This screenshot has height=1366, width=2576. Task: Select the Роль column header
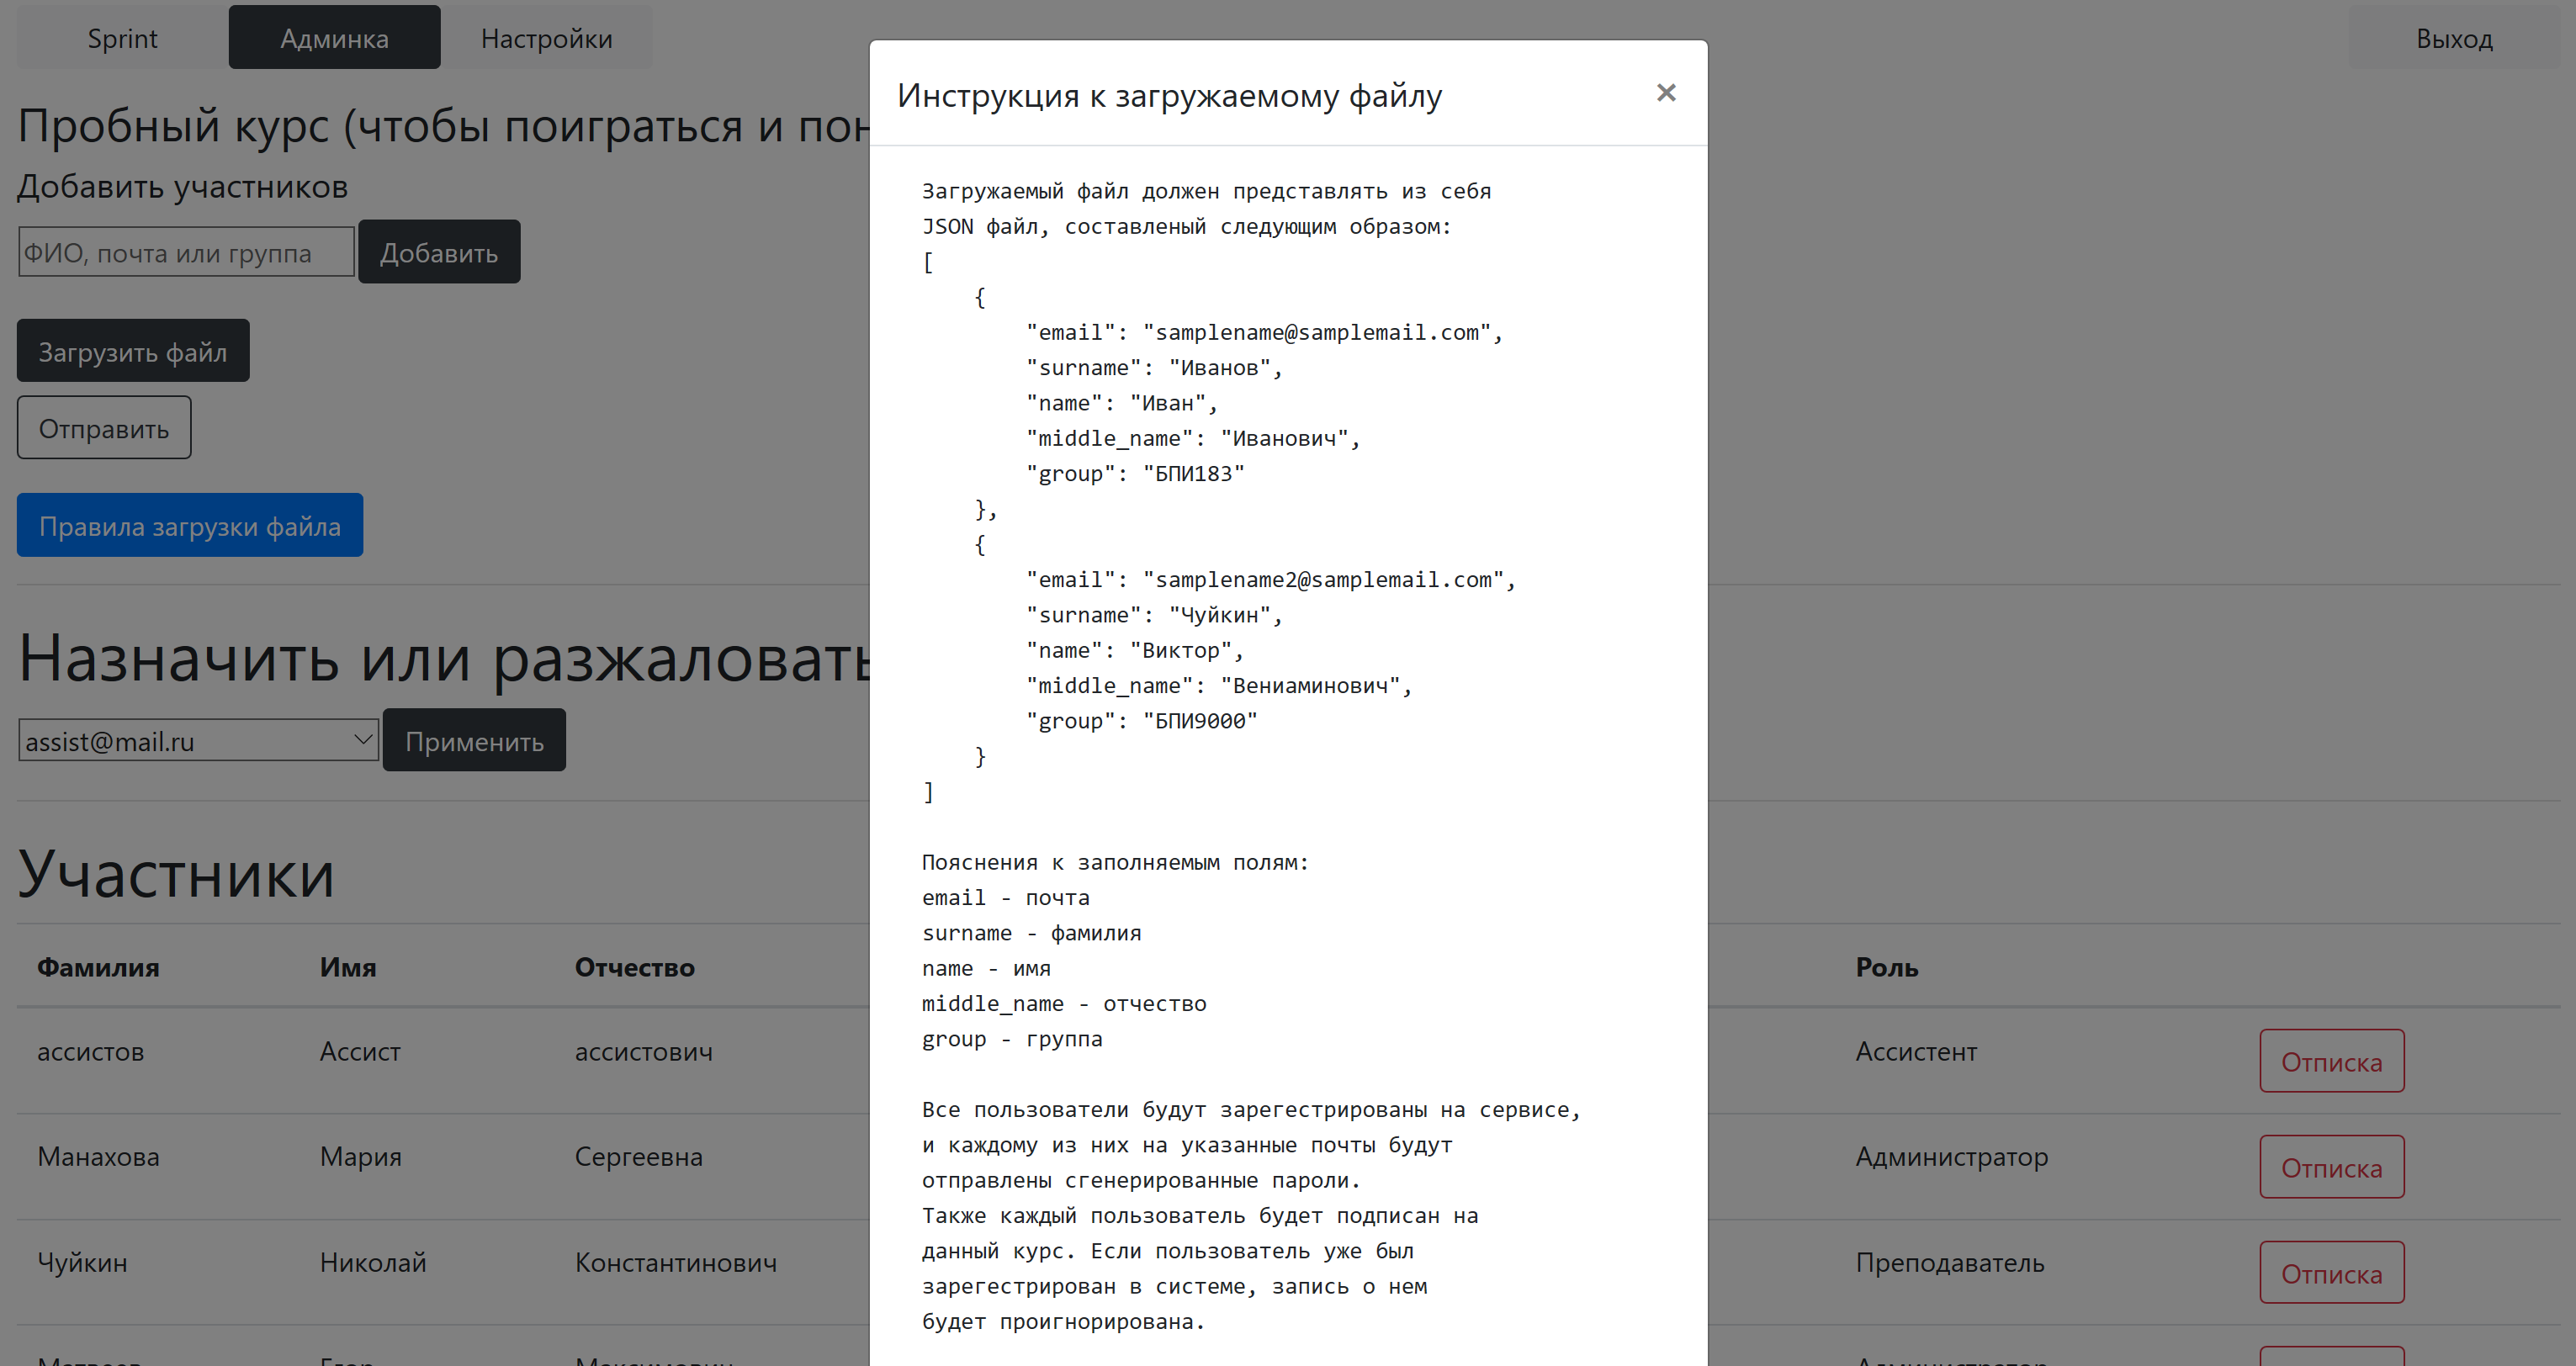tap(1886, 967)
